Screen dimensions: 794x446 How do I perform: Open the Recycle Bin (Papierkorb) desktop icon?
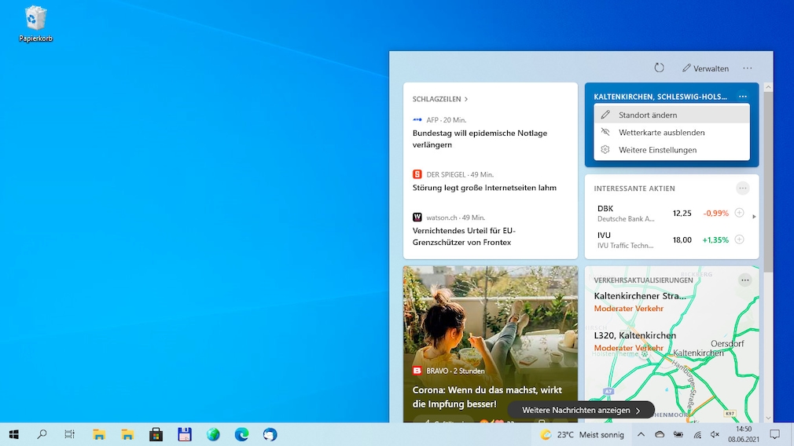point(35,23)
